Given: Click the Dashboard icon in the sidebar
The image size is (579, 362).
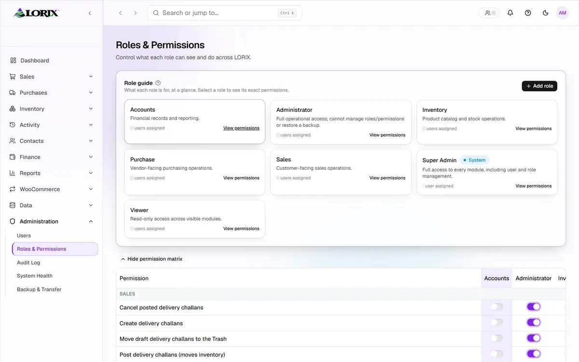Looking at the screenshot, I should (13, 60).
